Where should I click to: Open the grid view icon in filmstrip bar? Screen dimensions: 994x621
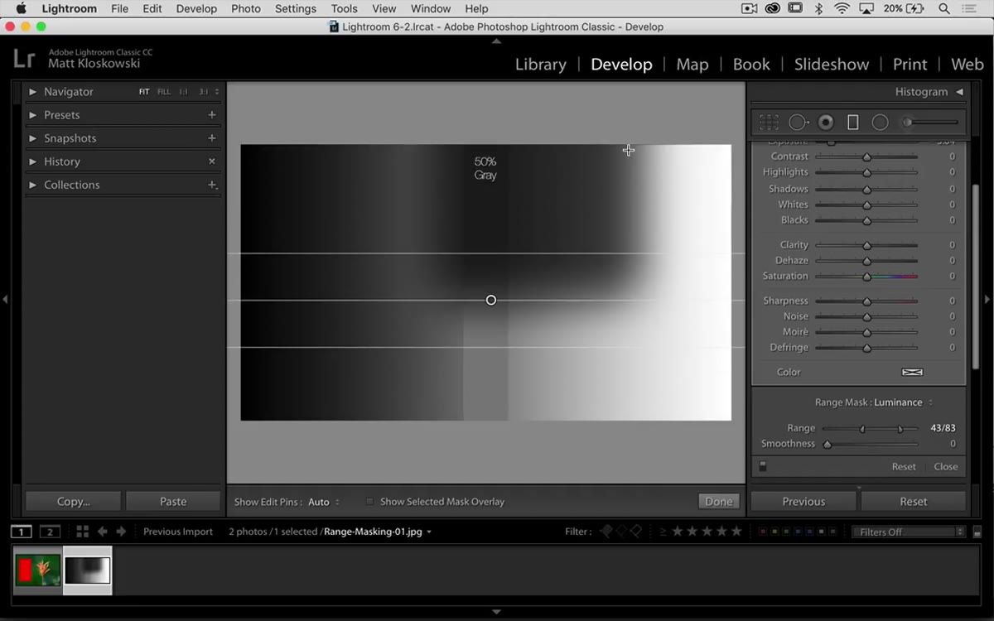(x=82, y=532)
